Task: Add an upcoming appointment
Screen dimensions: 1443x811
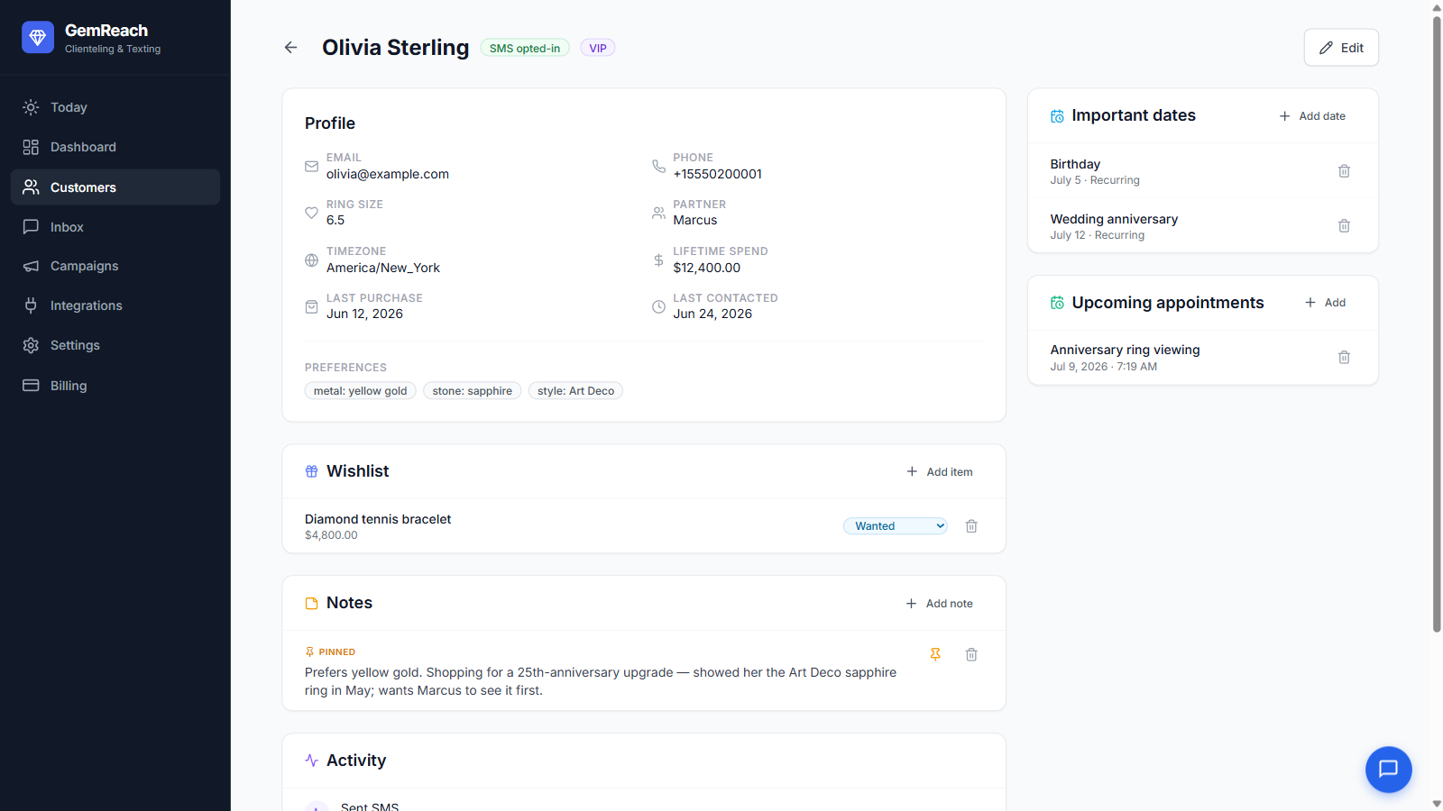Action: [x=1325, y=303]
